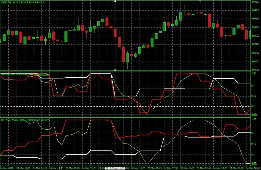Click the chart shift triangle marker at top
This screenshot has height=170, width=261.
(x=200, y=1)
